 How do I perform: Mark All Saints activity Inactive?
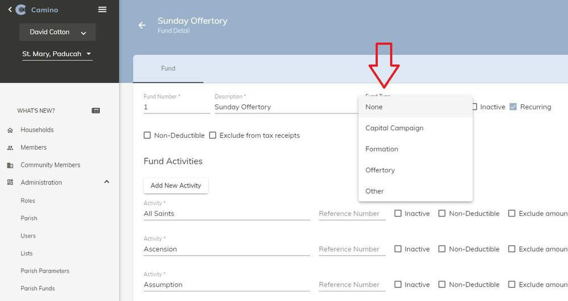point(398,213)
